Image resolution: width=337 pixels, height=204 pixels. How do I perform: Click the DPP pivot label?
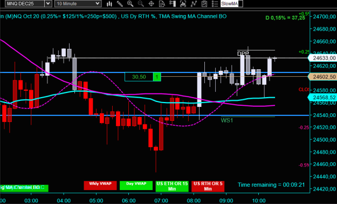(x=243, y=54)
